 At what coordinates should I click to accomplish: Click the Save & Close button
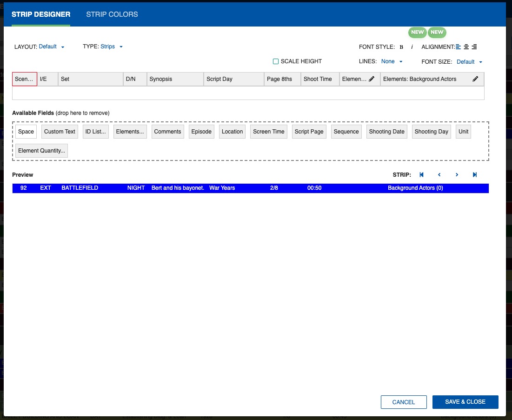coord(465,402)
